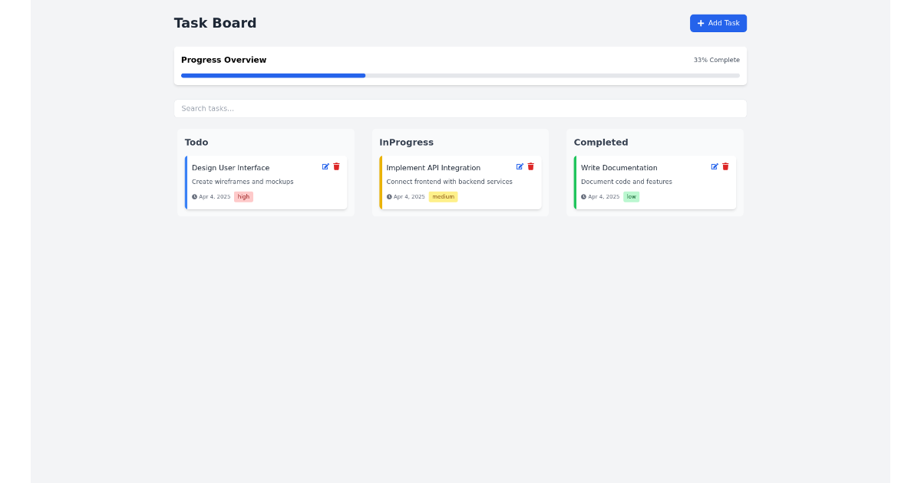Click the Progress Overview heading

coord(223,59)
